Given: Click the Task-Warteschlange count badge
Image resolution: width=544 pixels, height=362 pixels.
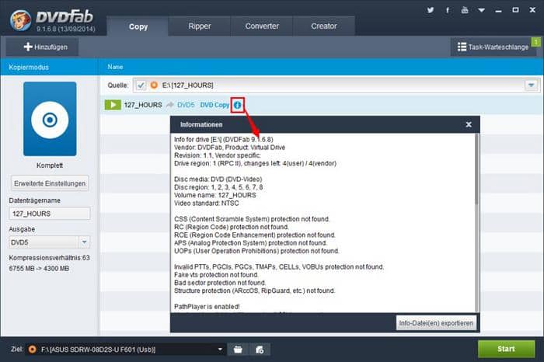Looking at the screenshot, I should click(x=536, y=42).
